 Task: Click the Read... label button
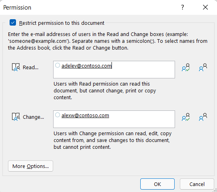tap(30, 68)
